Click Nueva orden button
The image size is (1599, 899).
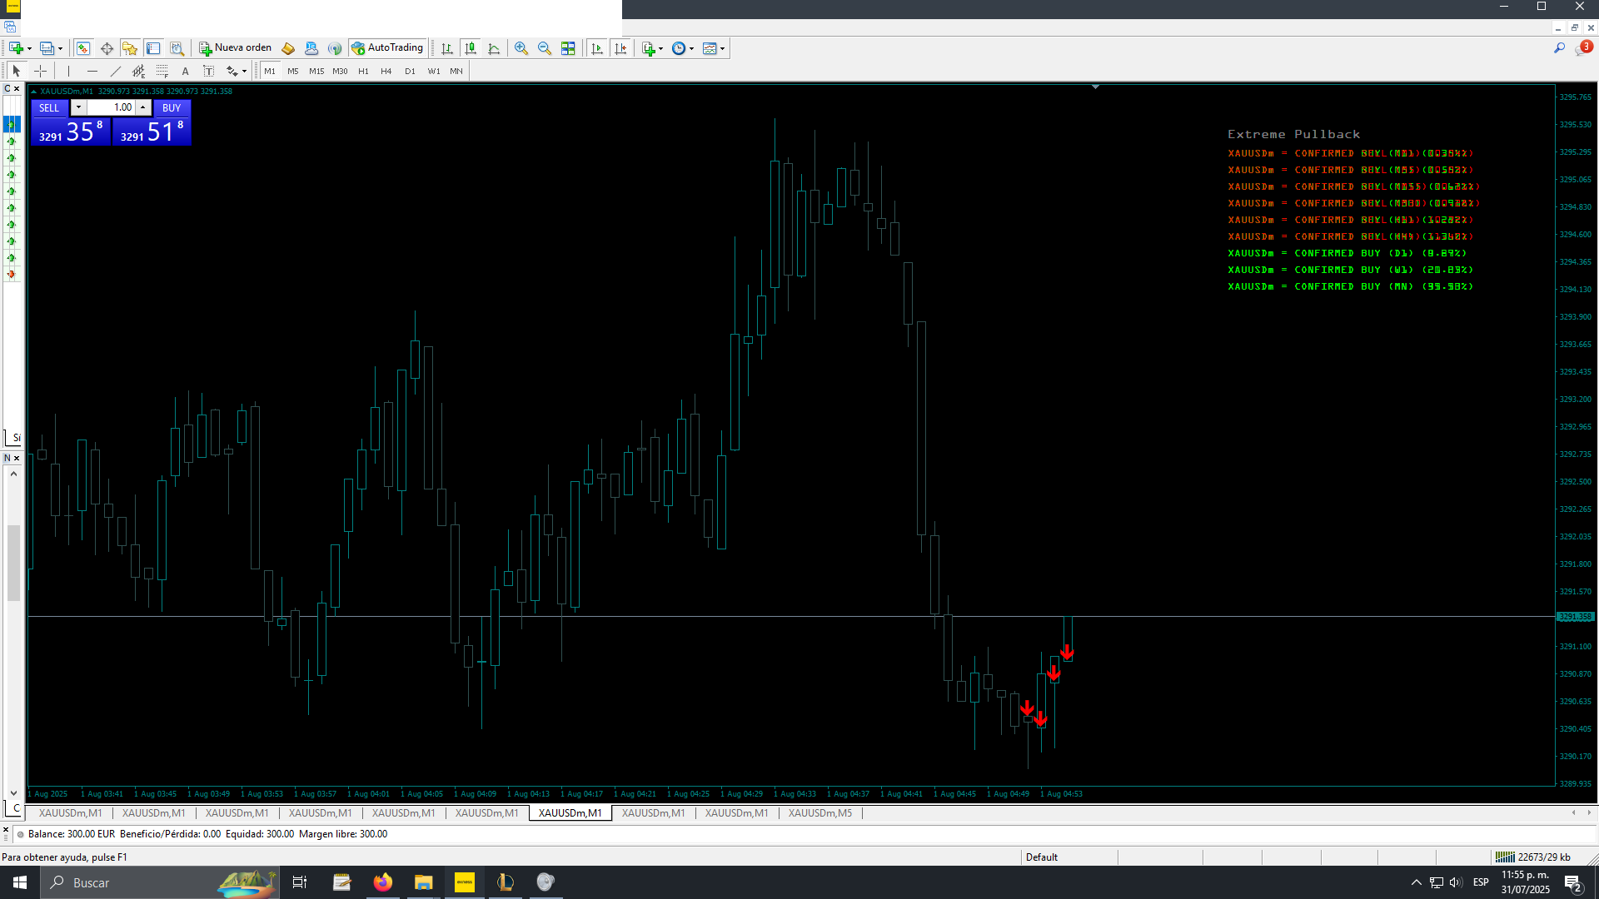[x=235, y=48]
